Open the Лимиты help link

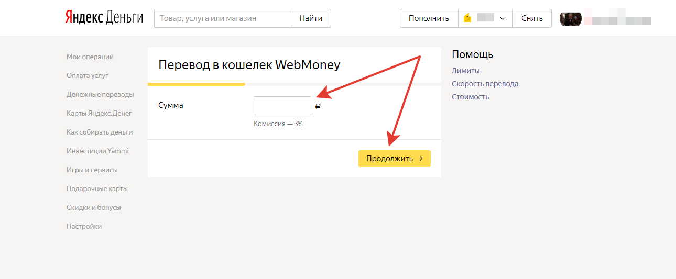tap(465, 71)
